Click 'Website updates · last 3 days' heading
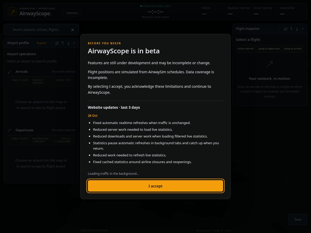This screenshot has width=311, height=233. (x=114, y=107)
